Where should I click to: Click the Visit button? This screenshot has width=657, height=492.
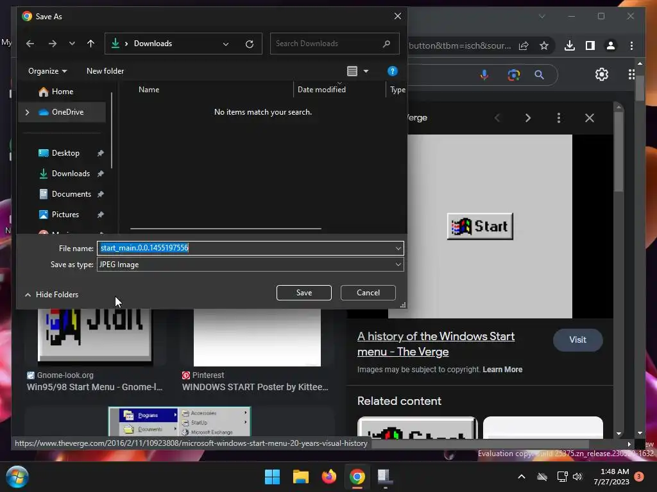[578, 340]
